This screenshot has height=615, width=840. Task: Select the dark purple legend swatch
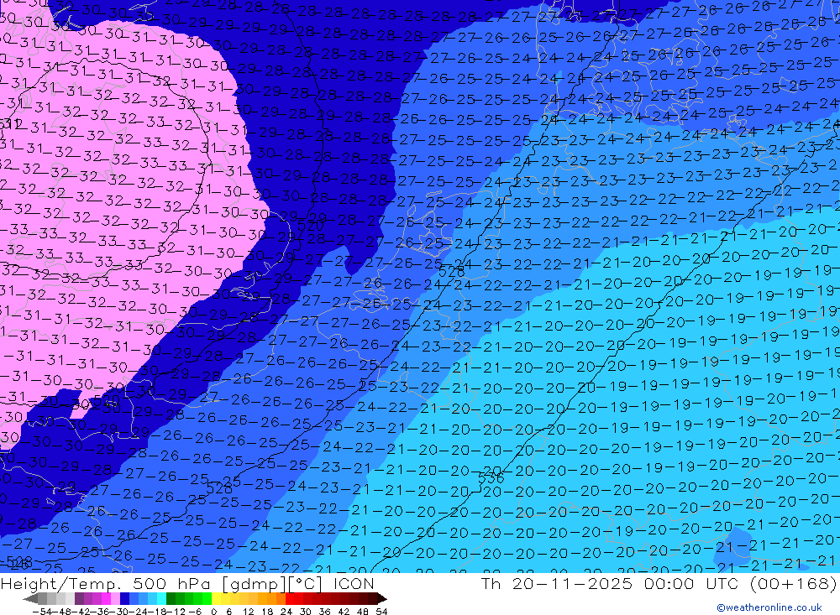click(x=79, y=598)
